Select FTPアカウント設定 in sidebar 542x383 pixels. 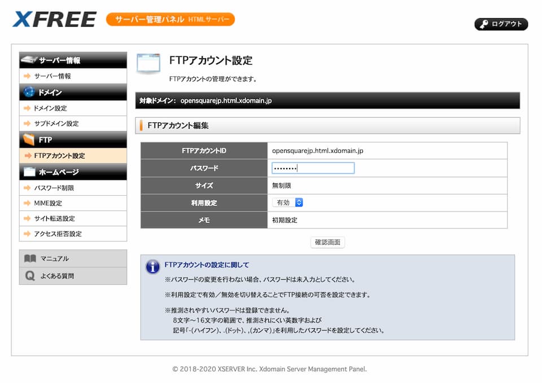pyautogui.click(x=59, y=156)
